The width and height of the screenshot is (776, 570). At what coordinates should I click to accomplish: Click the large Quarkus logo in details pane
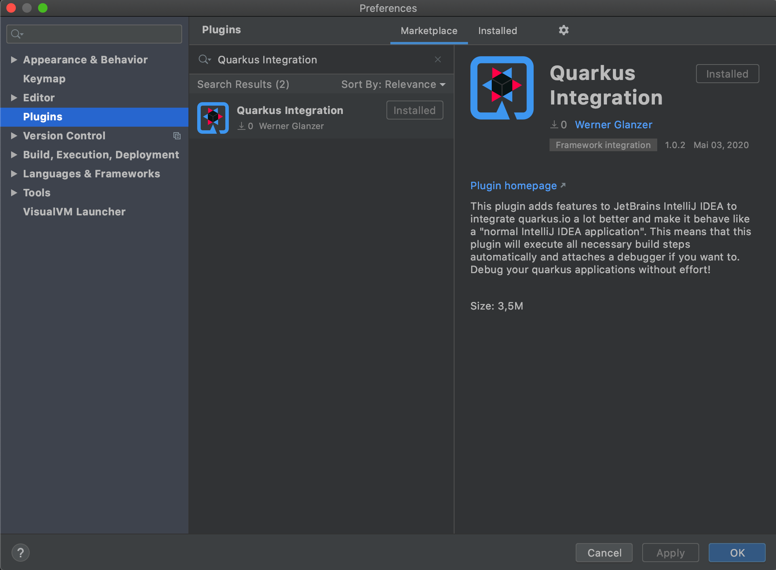coord(502,88)
